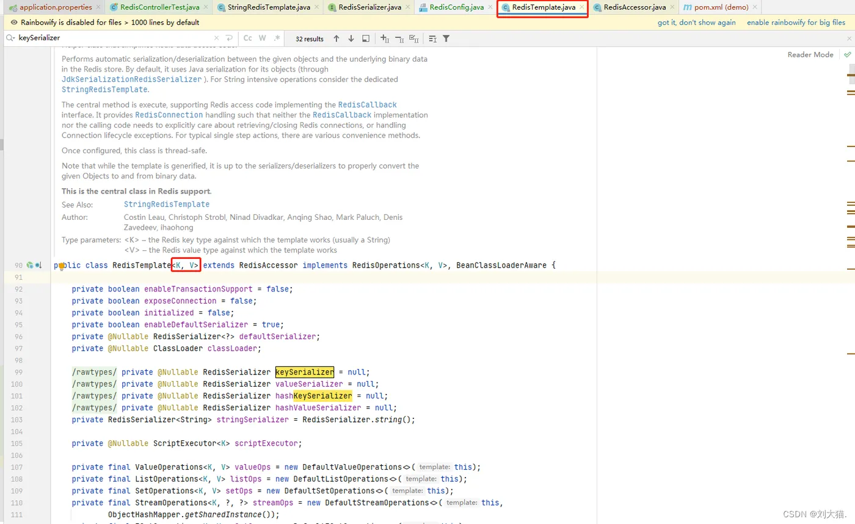
Task: Click 'enable rainbowify for big files' link
Action: (x=796, y=23)
